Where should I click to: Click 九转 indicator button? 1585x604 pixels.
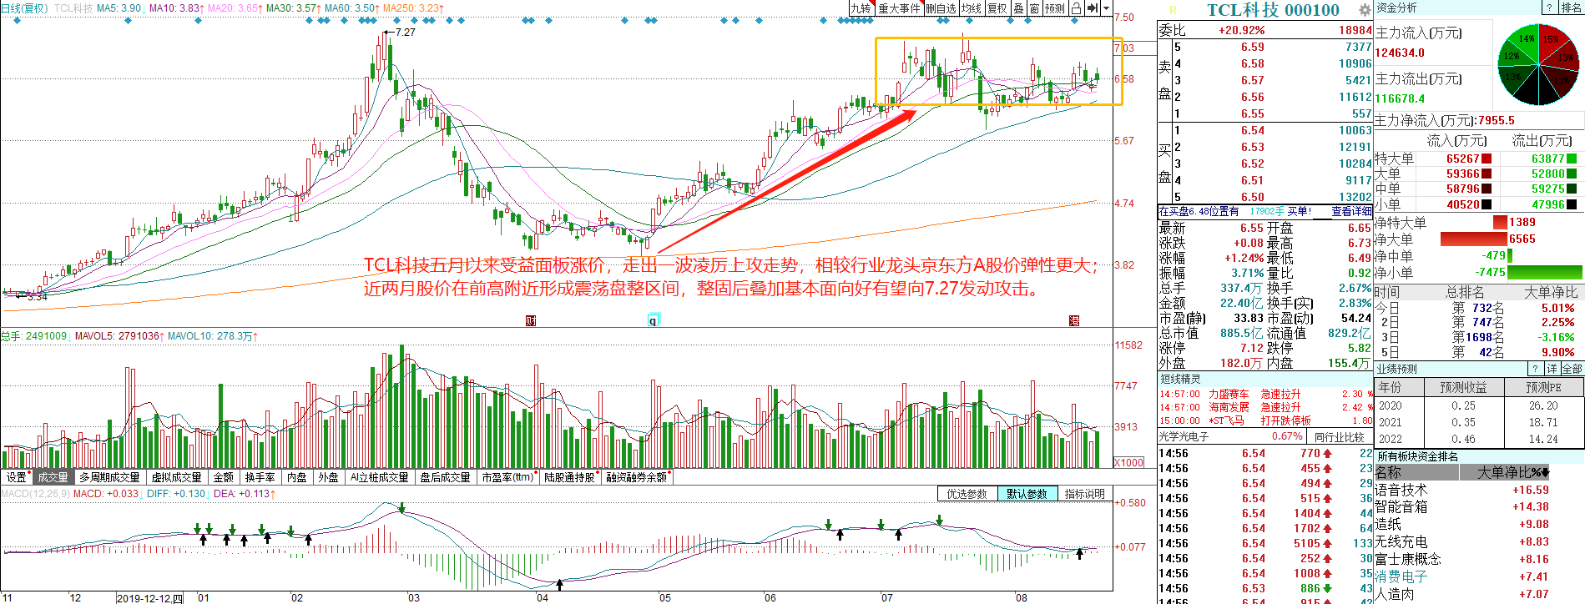(861, 8)
